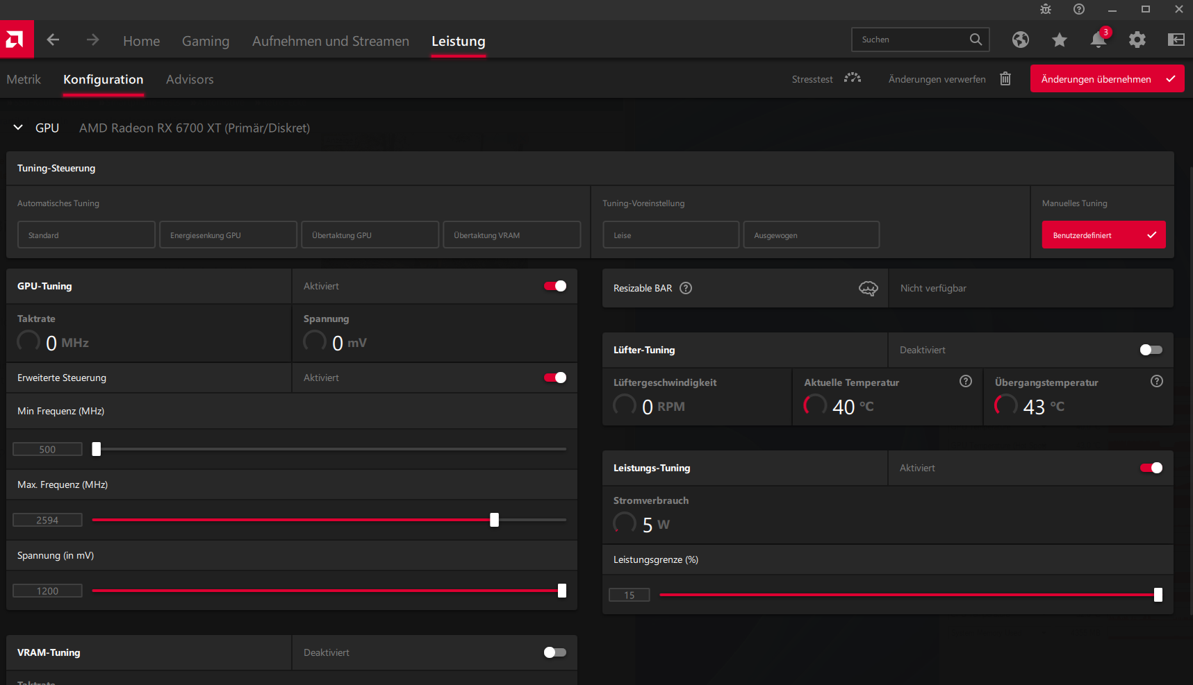Screen dimensions: 1193x685
Task: Toggle Erweiterte Steuerung switch
Action: 555,378
